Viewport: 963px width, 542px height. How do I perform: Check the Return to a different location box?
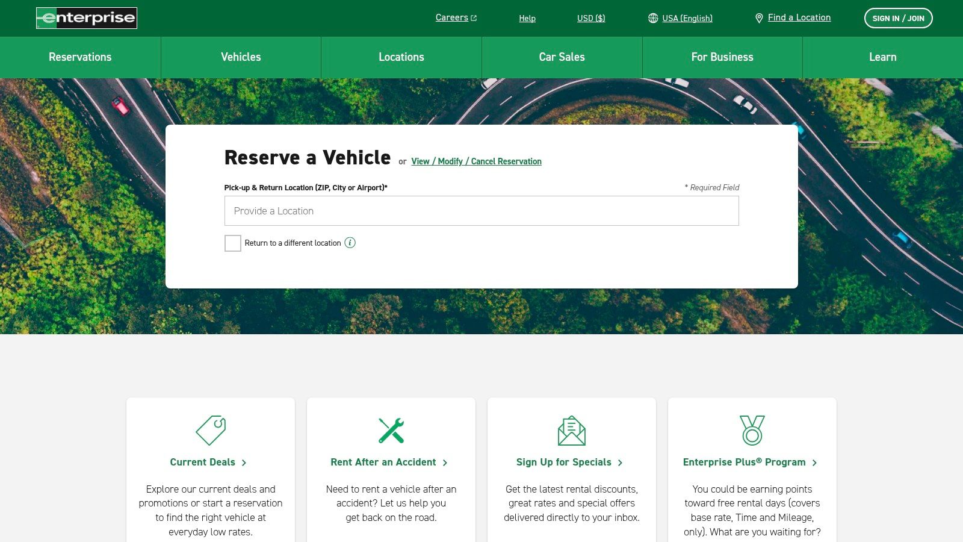coord(233,243)
